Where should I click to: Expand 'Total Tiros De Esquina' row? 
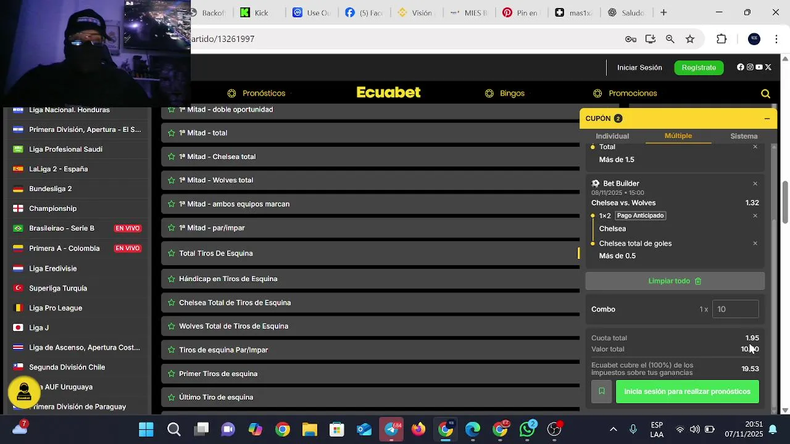click(x=370, y=253)
